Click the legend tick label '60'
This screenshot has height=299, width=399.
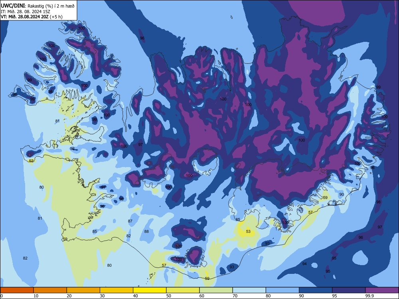[202, 296]
